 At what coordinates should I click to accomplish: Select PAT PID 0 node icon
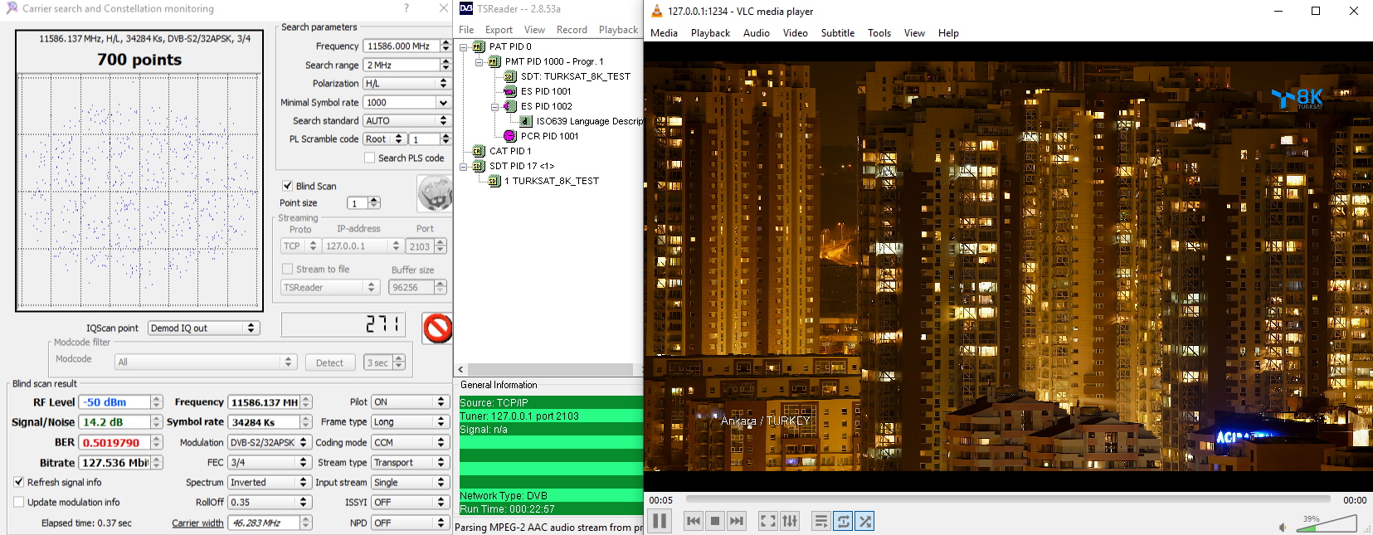coord(479,46)
